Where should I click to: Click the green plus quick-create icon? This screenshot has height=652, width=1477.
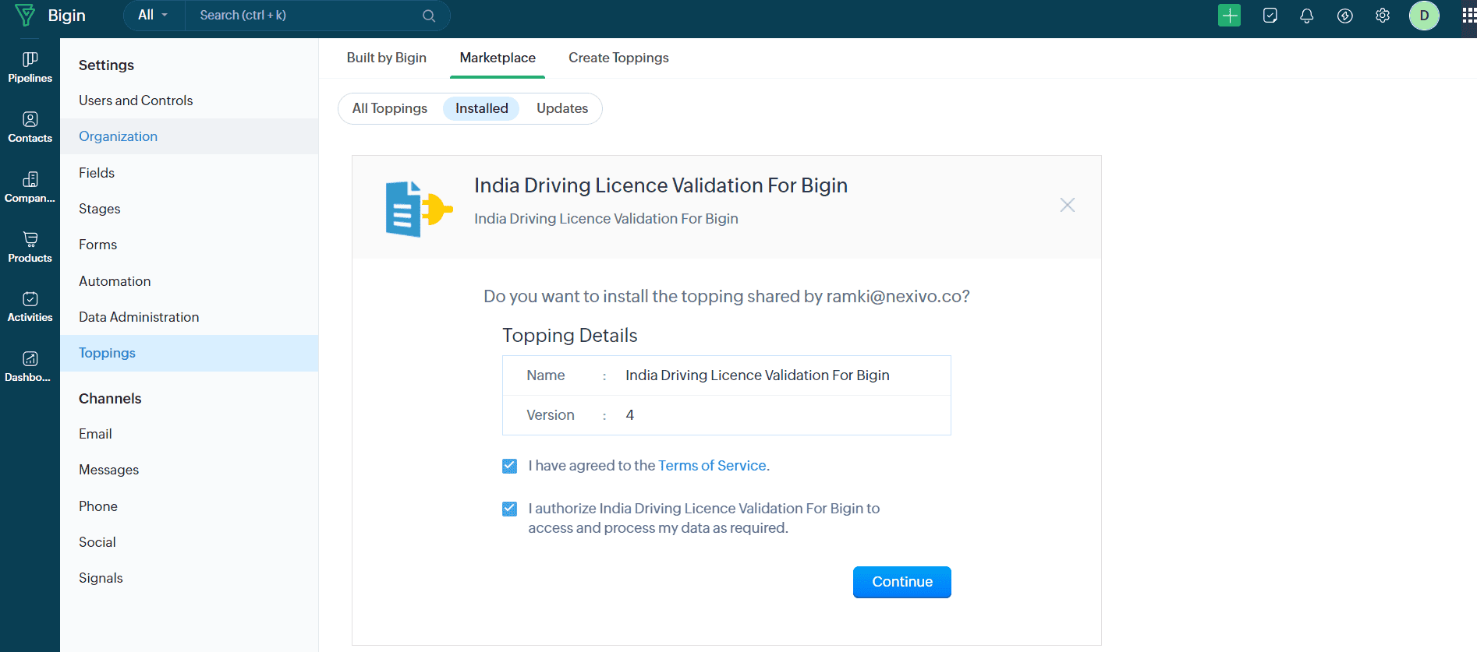(x=1229, y=16)
